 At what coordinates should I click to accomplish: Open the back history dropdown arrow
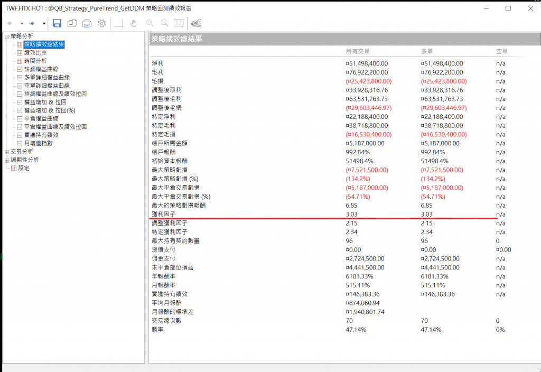pos(22,23)
